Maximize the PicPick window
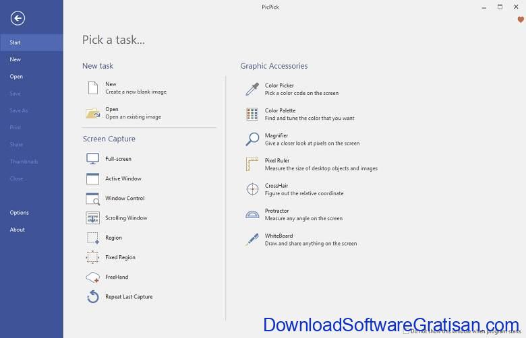 [x=500, y=7]
